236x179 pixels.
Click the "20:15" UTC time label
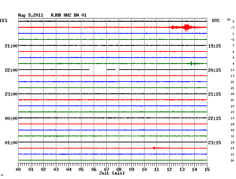(x=215, y=70)
